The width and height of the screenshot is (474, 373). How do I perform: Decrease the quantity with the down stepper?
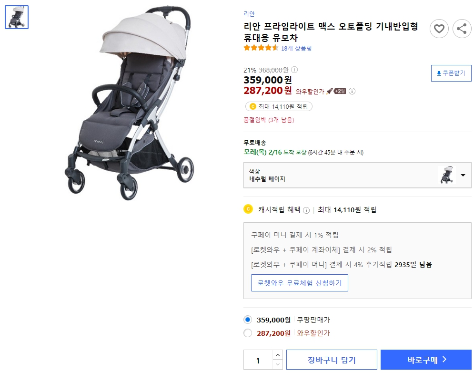click(277, 363)
